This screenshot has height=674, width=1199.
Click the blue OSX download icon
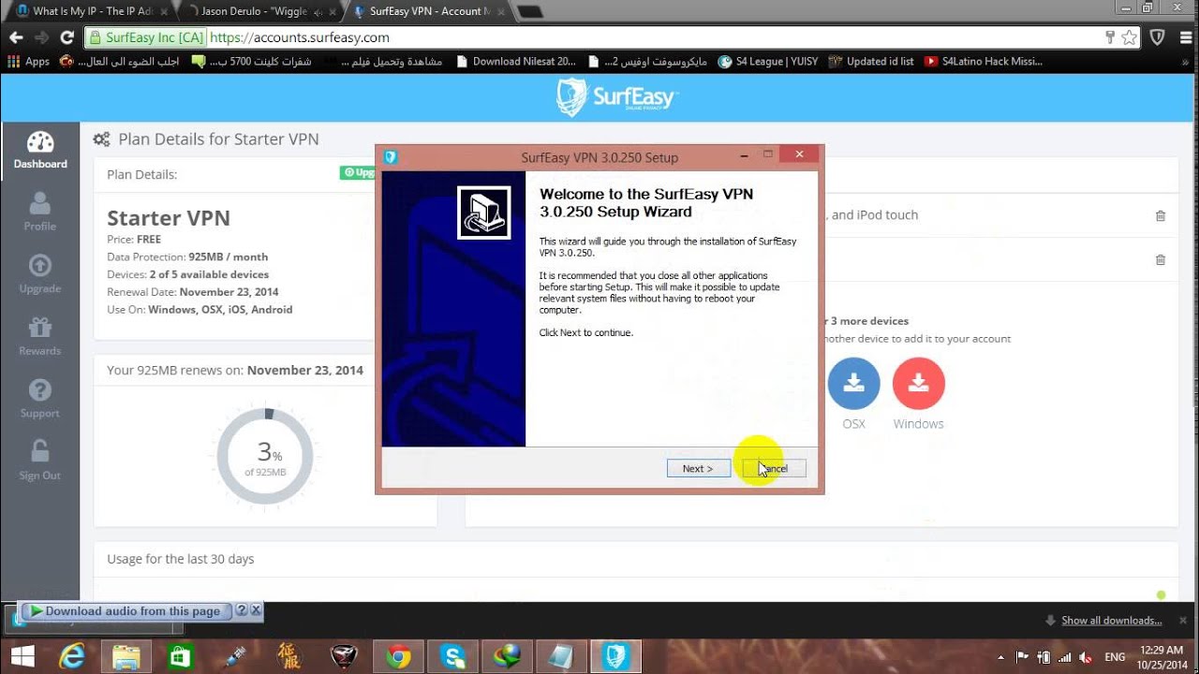click(853, 383)
